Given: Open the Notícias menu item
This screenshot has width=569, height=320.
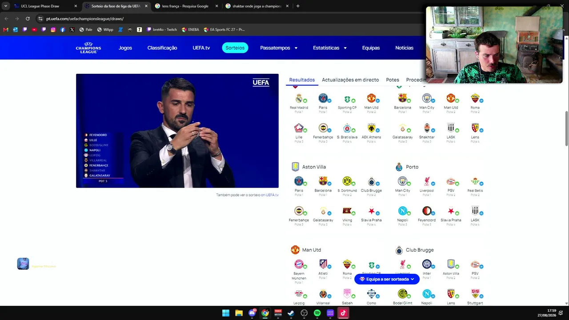Looking at the screenshot, I should [404, 48].
